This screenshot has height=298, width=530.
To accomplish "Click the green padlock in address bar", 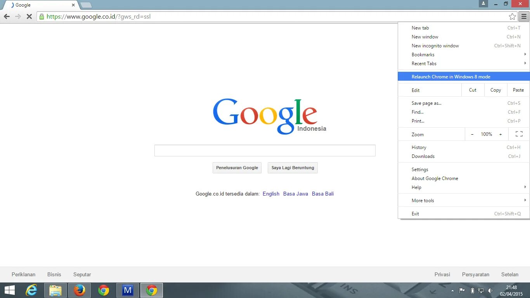I will pos(42,17).
